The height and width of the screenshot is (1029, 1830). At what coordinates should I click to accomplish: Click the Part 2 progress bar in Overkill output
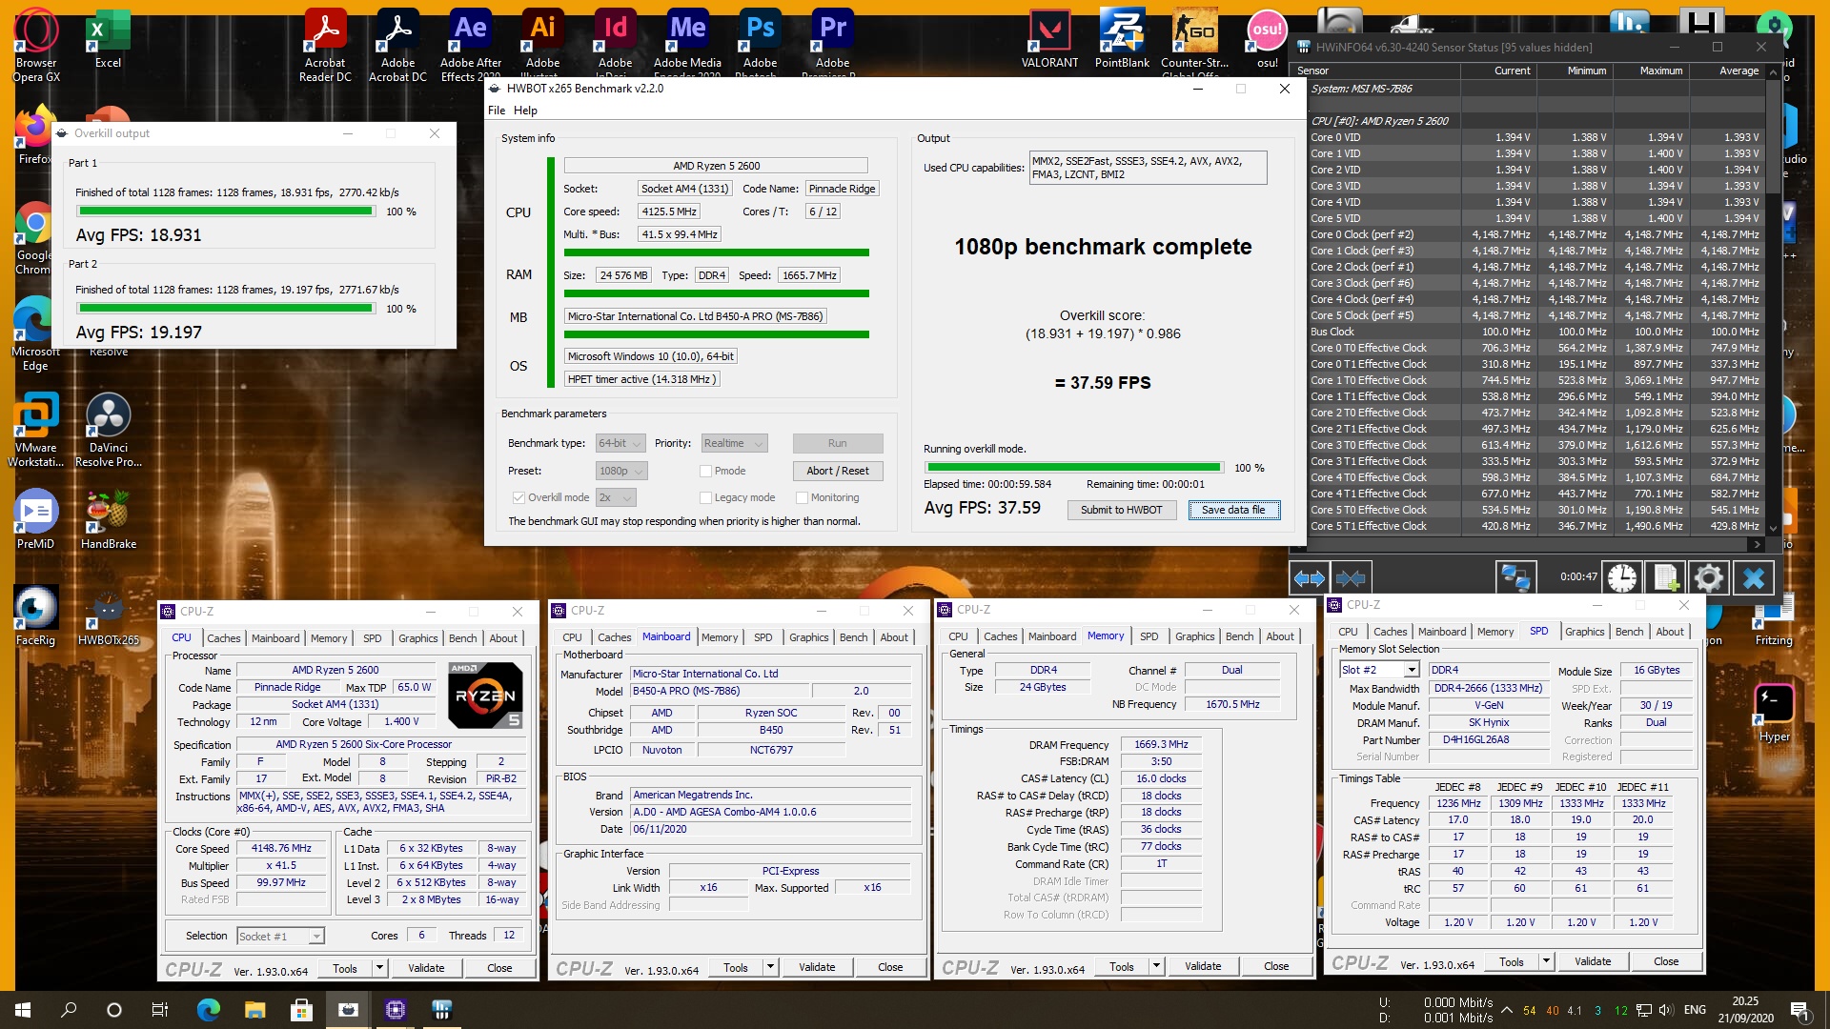pyautogui.click(x=225, y=309)
